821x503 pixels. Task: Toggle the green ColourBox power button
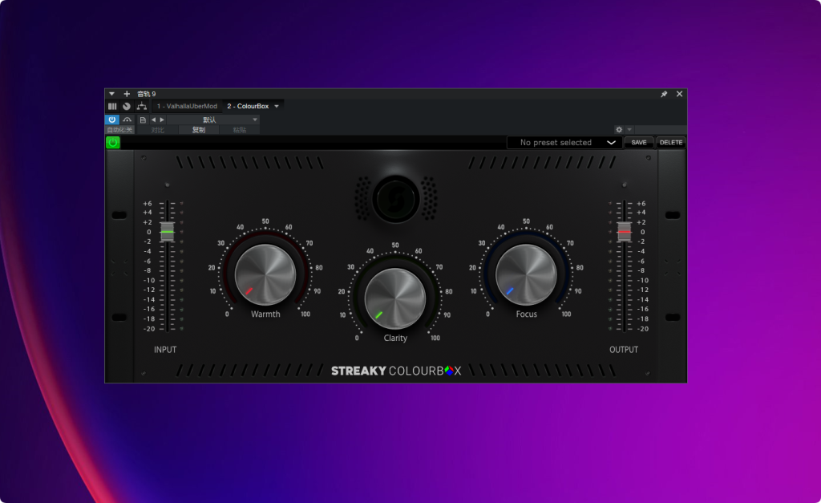tap(112, 143)
